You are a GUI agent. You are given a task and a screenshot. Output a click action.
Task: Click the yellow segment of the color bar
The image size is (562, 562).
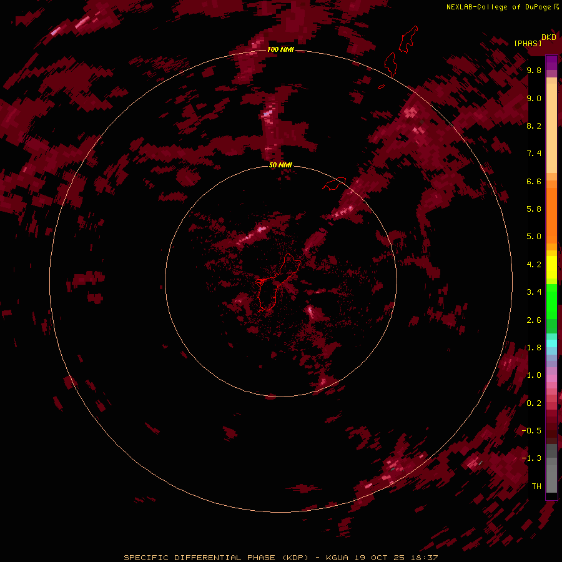coord(551,267)
